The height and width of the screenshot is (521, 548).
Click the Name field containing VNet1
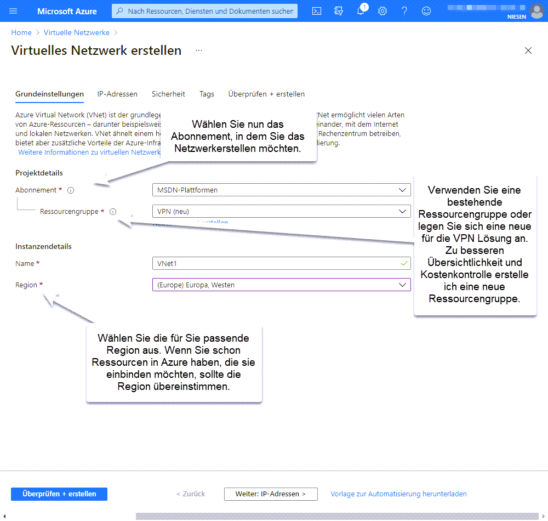tap(281, 263)
